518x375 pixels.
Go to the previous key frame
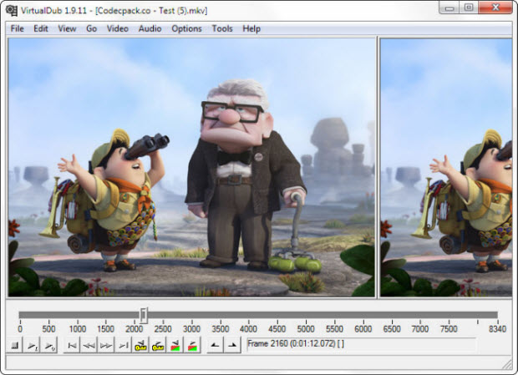click(140, 345)
